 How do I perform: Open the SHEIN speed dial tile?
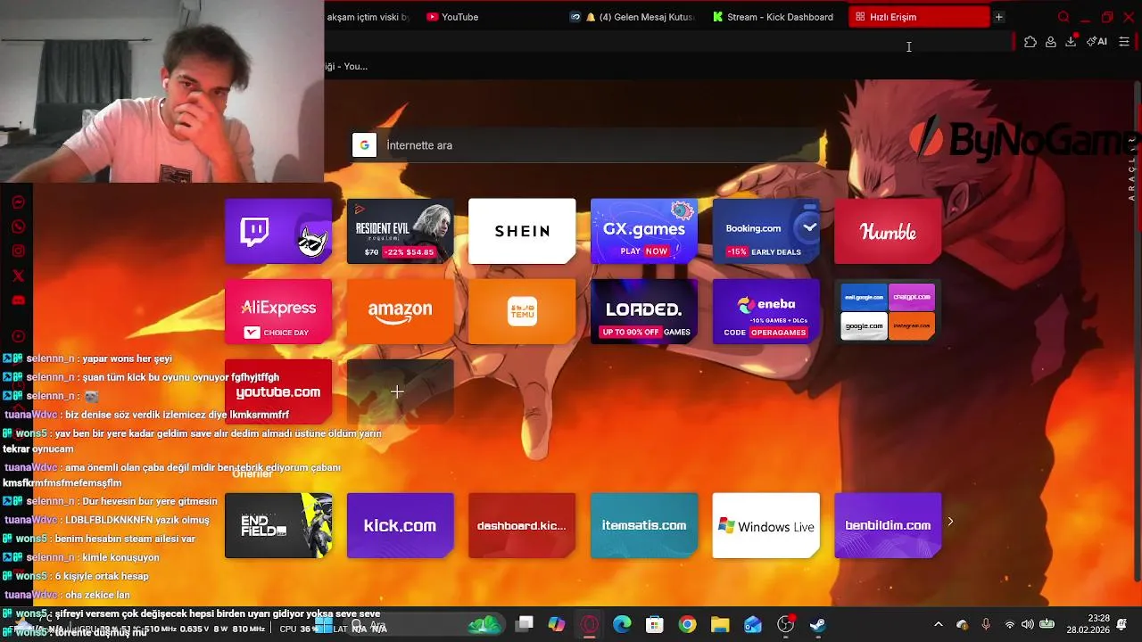click(522, 231)
